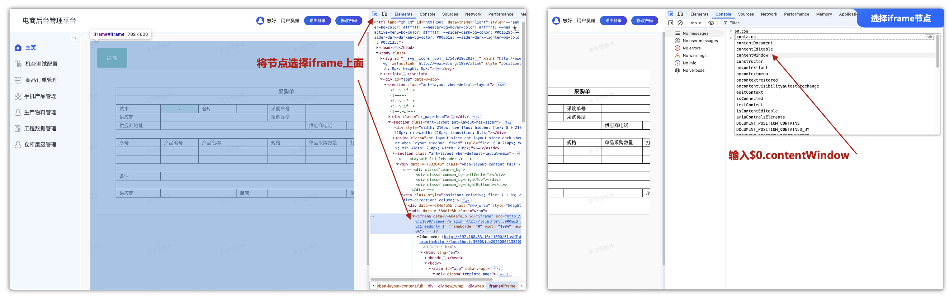
Task: Click 修改密码 button in right screenshot
Action: coord(645,21)
